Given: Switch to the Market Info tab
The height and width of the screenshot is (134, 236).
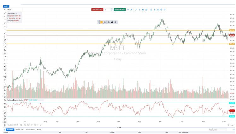Looking at the screenshot, I should point(20,129).
